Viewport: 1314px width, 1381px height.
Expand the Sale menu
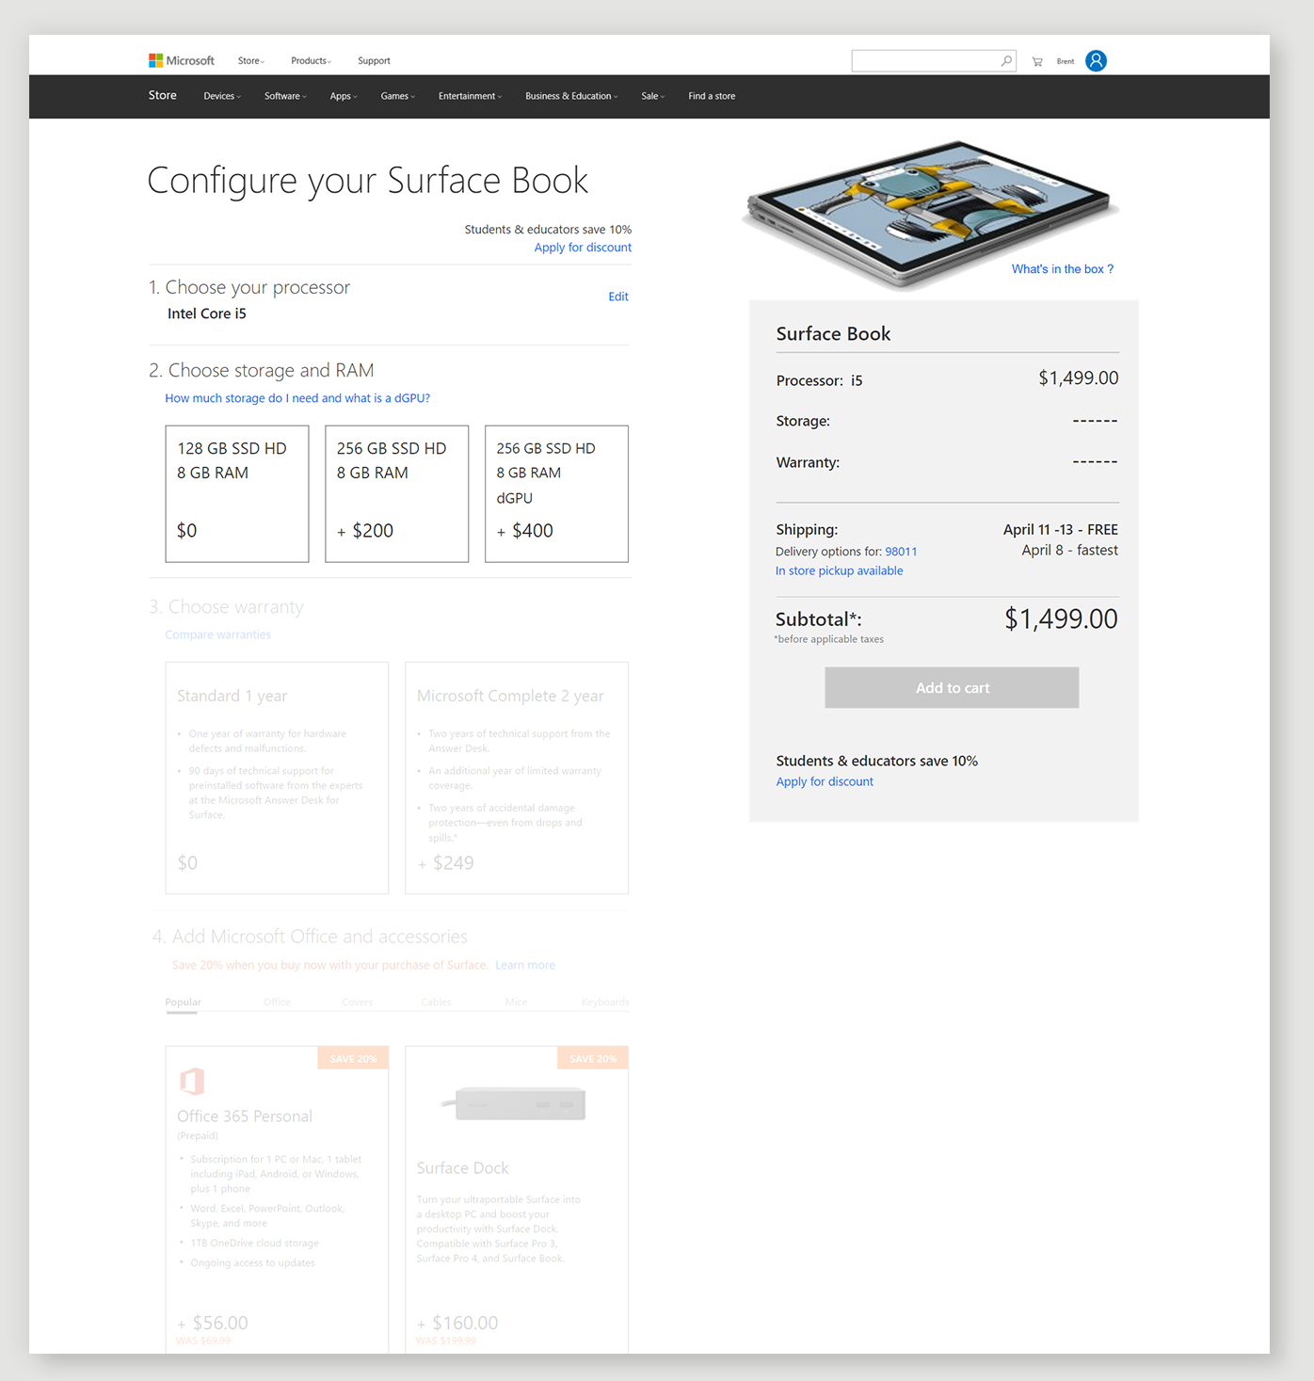[653, 96]
